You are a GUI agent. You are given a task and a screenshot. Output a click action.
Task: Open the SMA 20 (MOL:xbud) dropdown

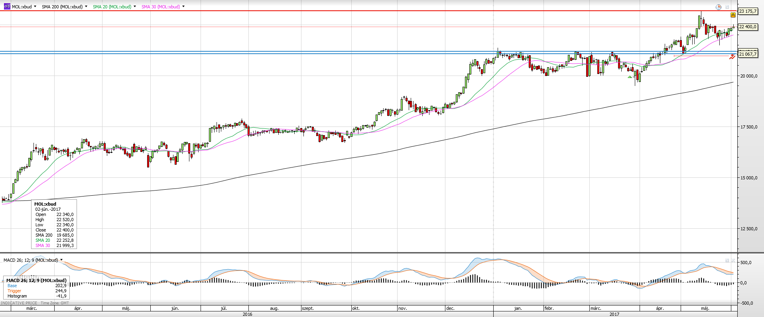[x=135, y=7]
